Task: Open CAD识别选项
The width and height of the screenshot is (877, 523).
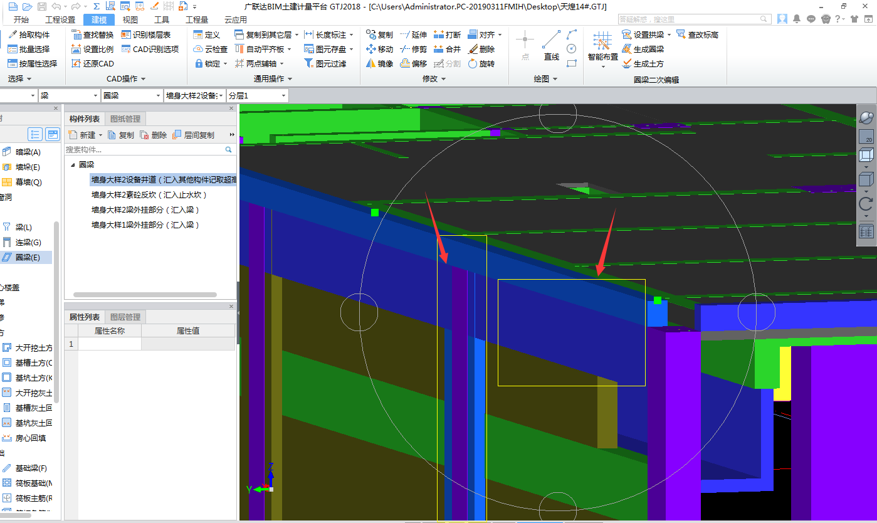Action: (150, 49)
